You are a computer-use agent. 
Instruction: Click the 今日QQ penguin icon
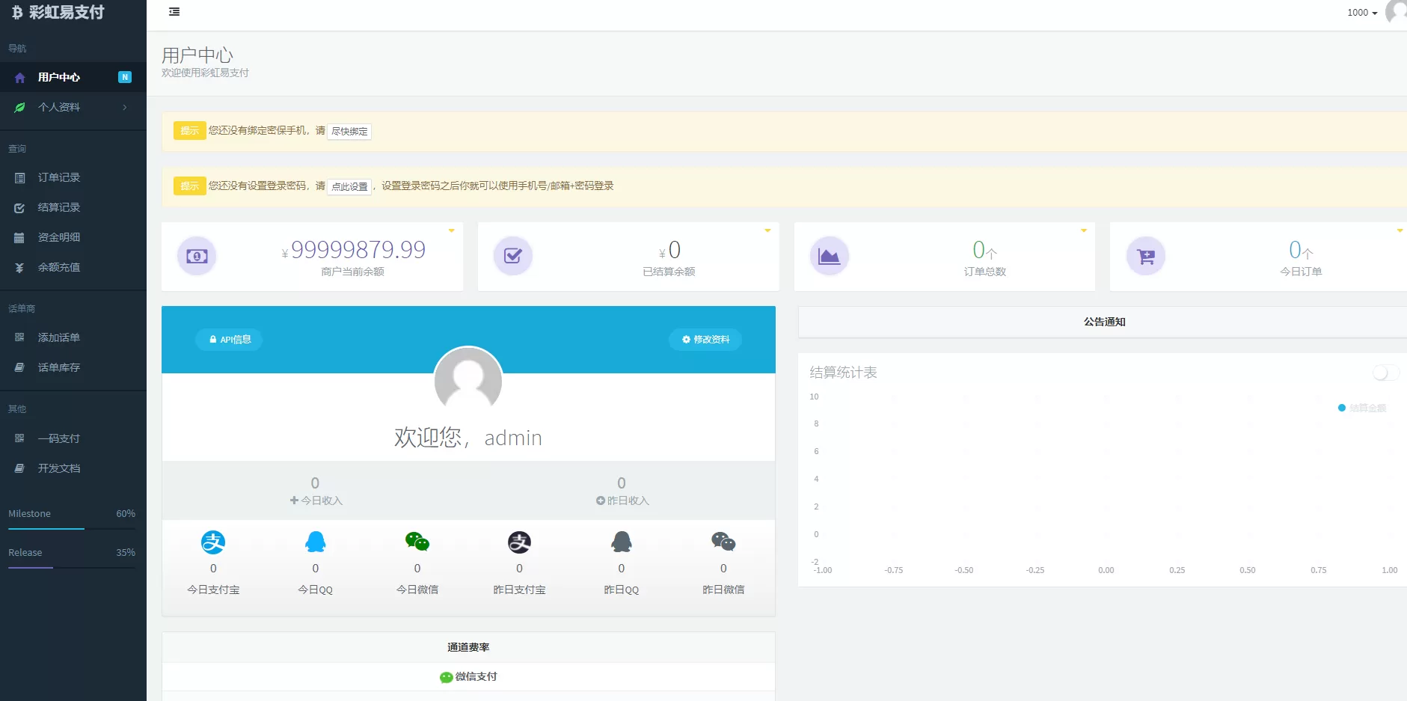click(x=315, y=542)
